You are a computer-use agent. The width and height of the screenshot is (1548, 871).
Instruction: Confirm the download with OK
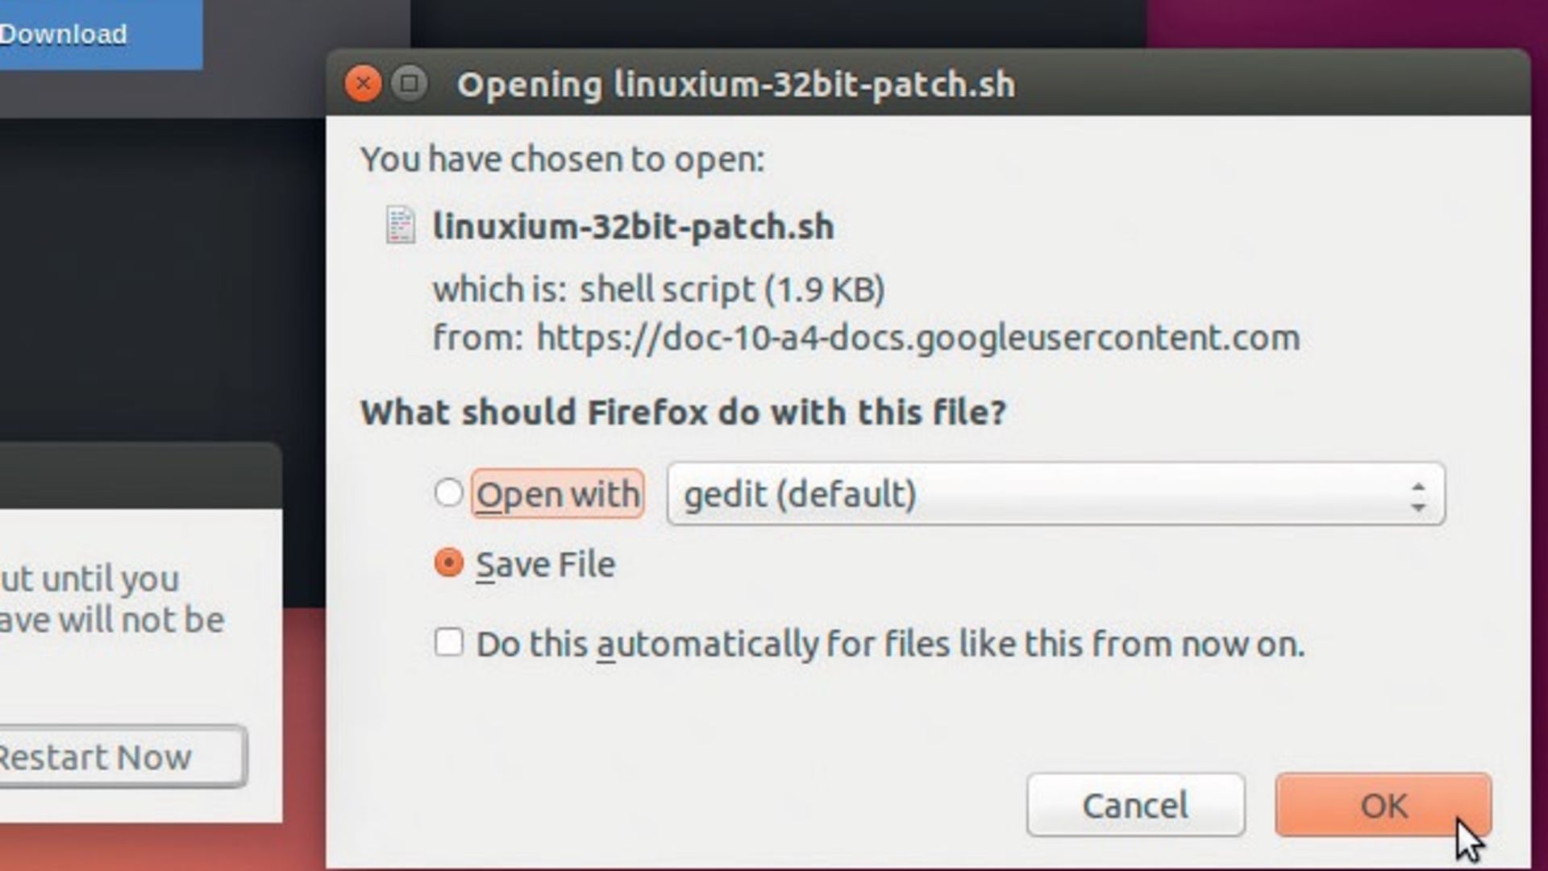click(x=1384, y=805)
